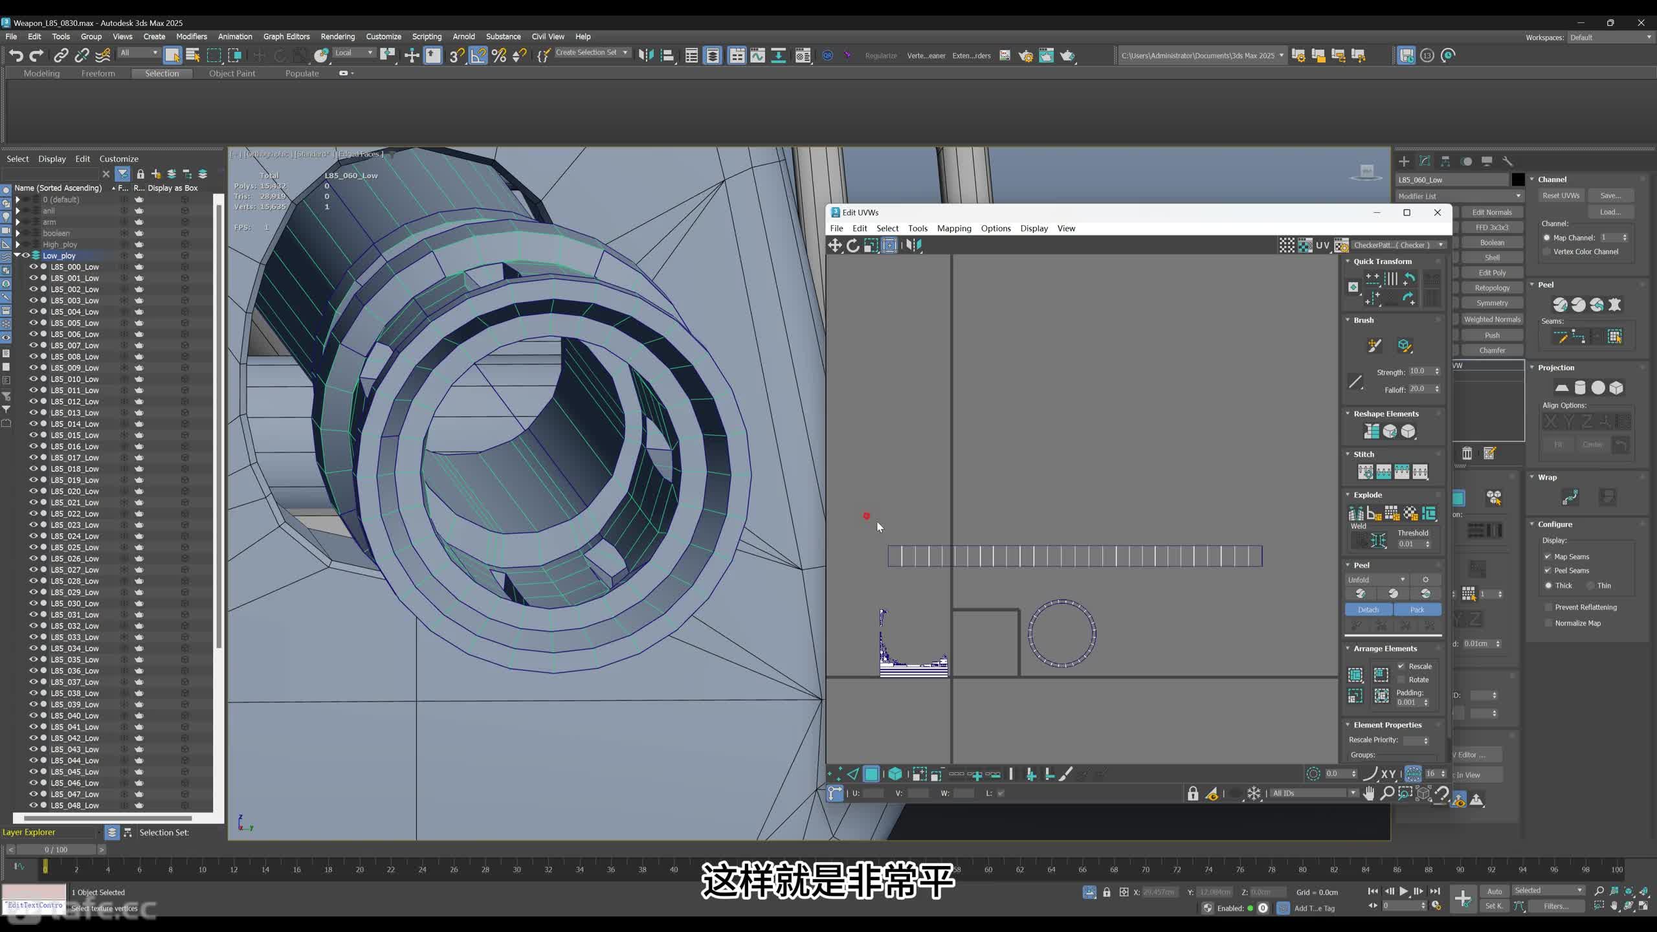Click object color swatch beside L85_060_Low

(1518, 180)
